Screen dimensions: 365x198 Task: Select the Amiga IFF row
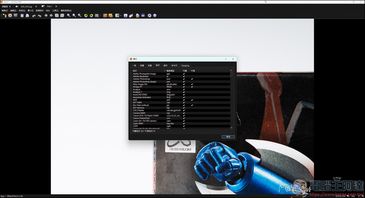(181, 87)
